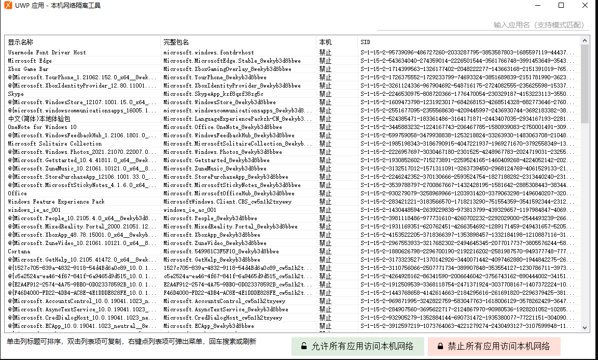Click package name Microsoft.ZuneVideo_8wekyb3d8bbwe

pos(215,243)
